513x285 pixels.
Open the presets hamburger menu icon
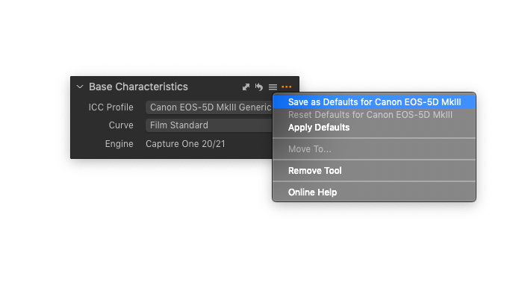point(273,87)
